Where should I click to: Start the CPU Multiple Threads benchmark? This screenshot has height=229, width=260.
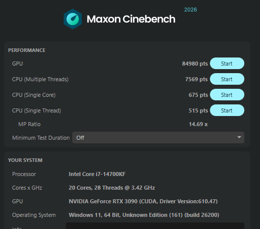[x=227, y=79]
